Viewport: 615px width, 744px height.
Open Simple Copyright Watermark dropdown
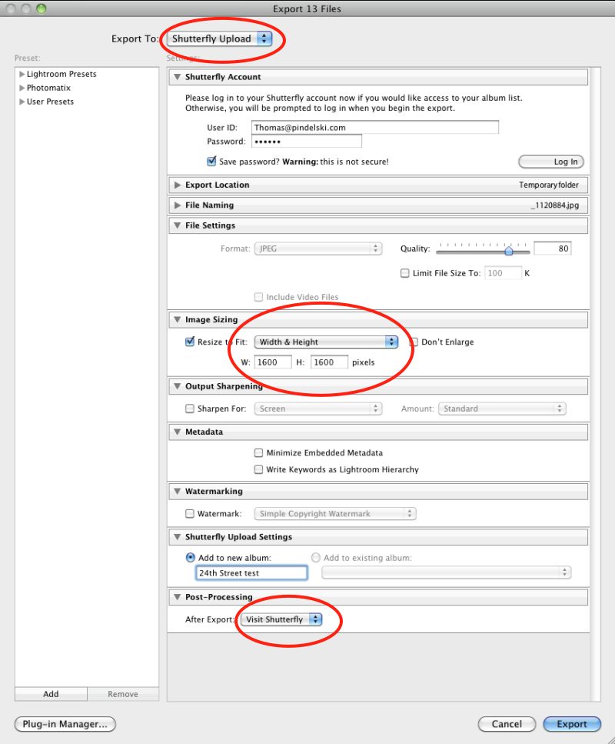point(335,513)
